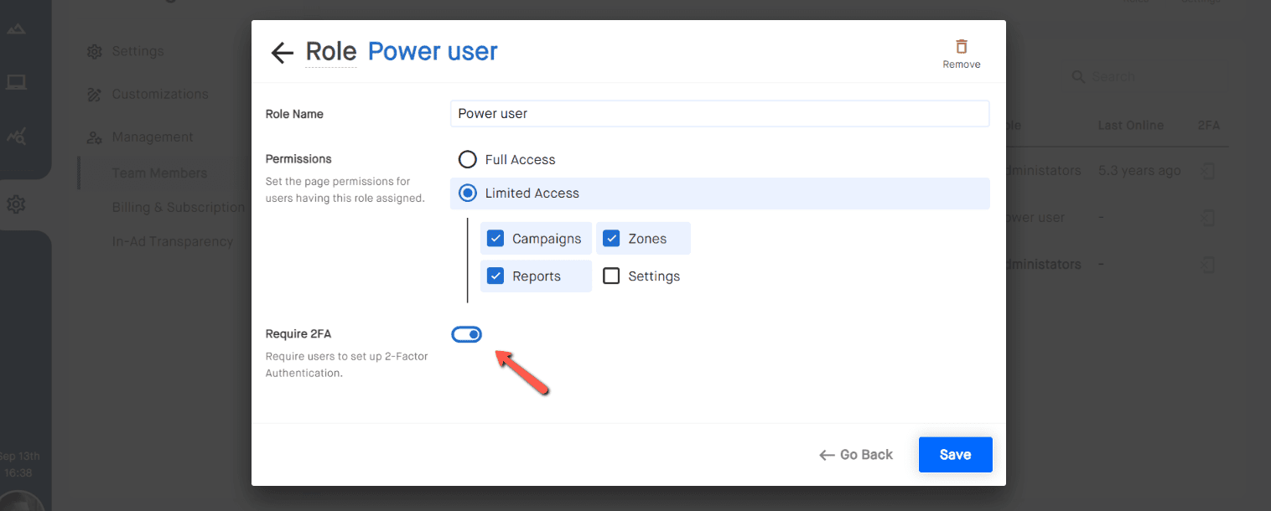Click the Role Name input field
The height and width of the screenshot is (511, 1271).
[x=719, y=114]
